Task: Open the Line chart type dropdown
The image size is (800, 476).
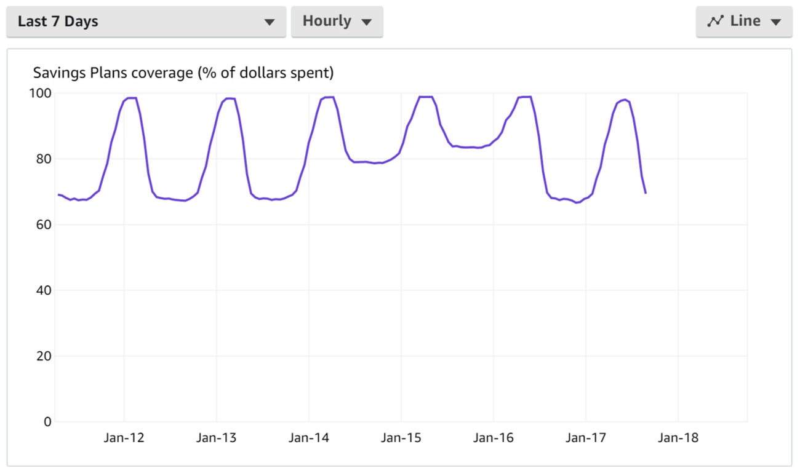Action: [743, 22]
